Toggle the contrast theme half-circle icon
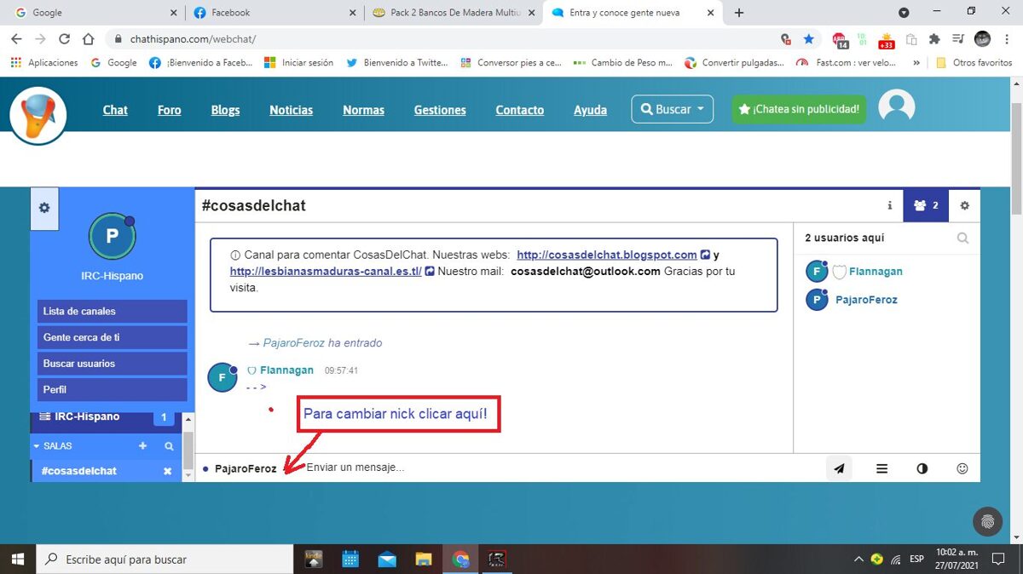 point(922,468)
